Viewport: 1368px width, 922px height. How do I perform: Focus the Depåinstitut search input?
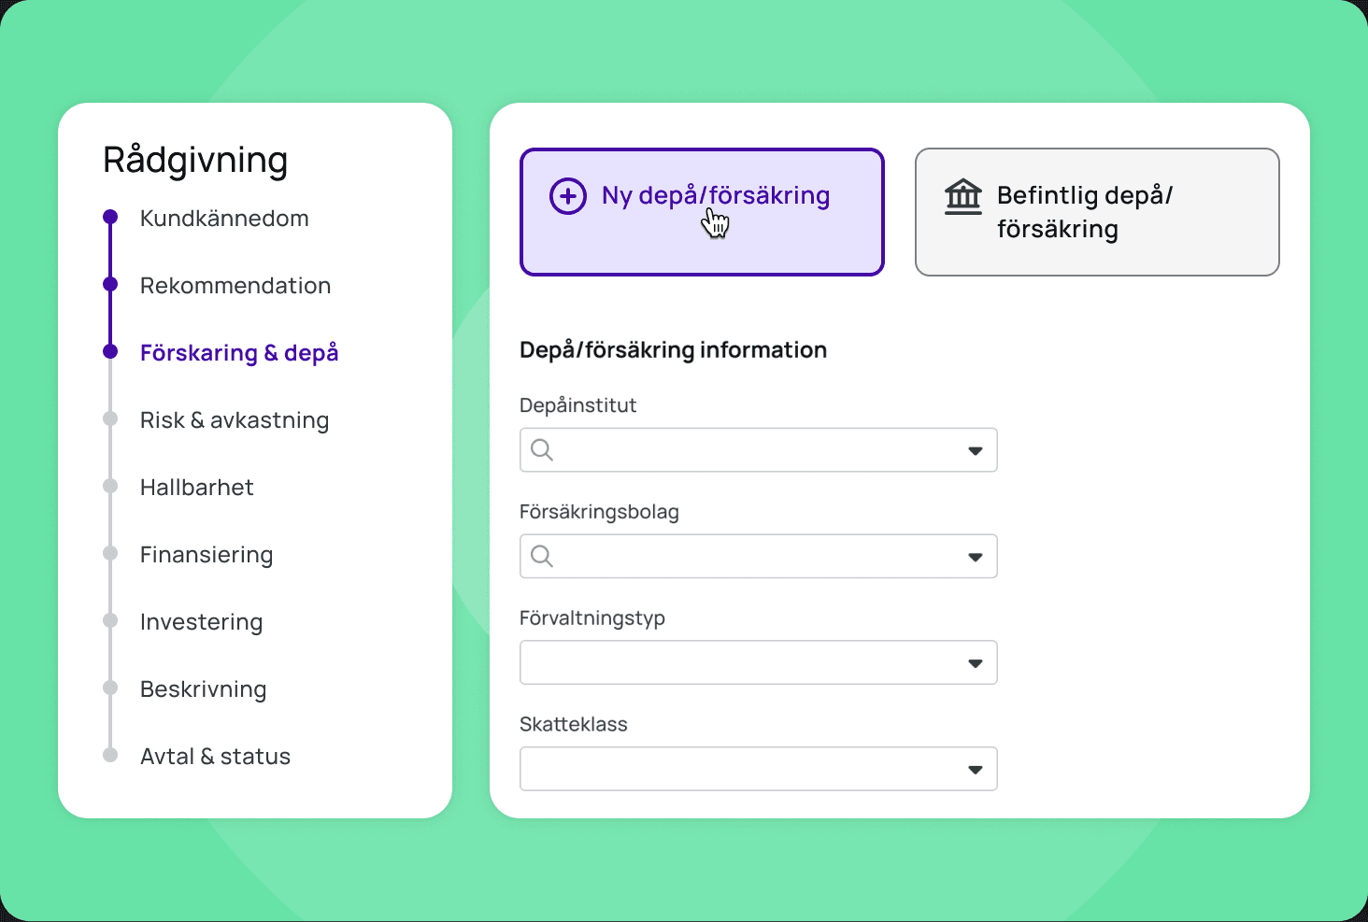759,450
